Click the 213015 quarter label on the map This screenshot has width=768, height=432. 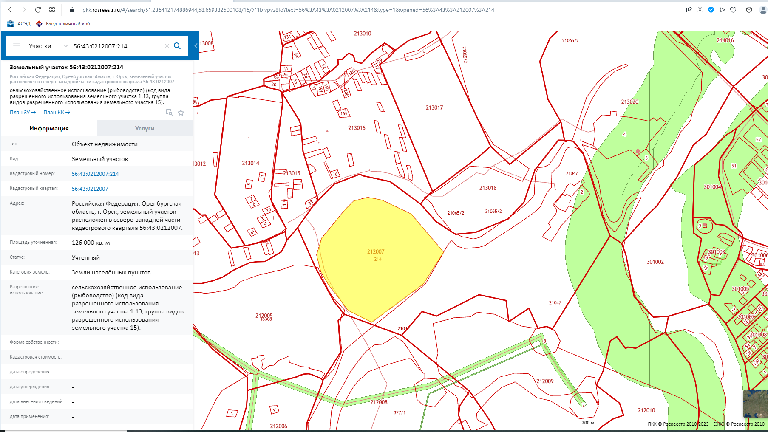292,173
